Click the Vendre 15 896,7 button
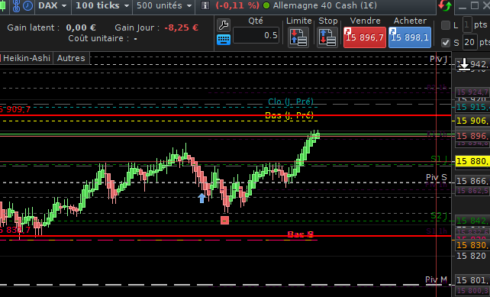 [x=365, y=37]
